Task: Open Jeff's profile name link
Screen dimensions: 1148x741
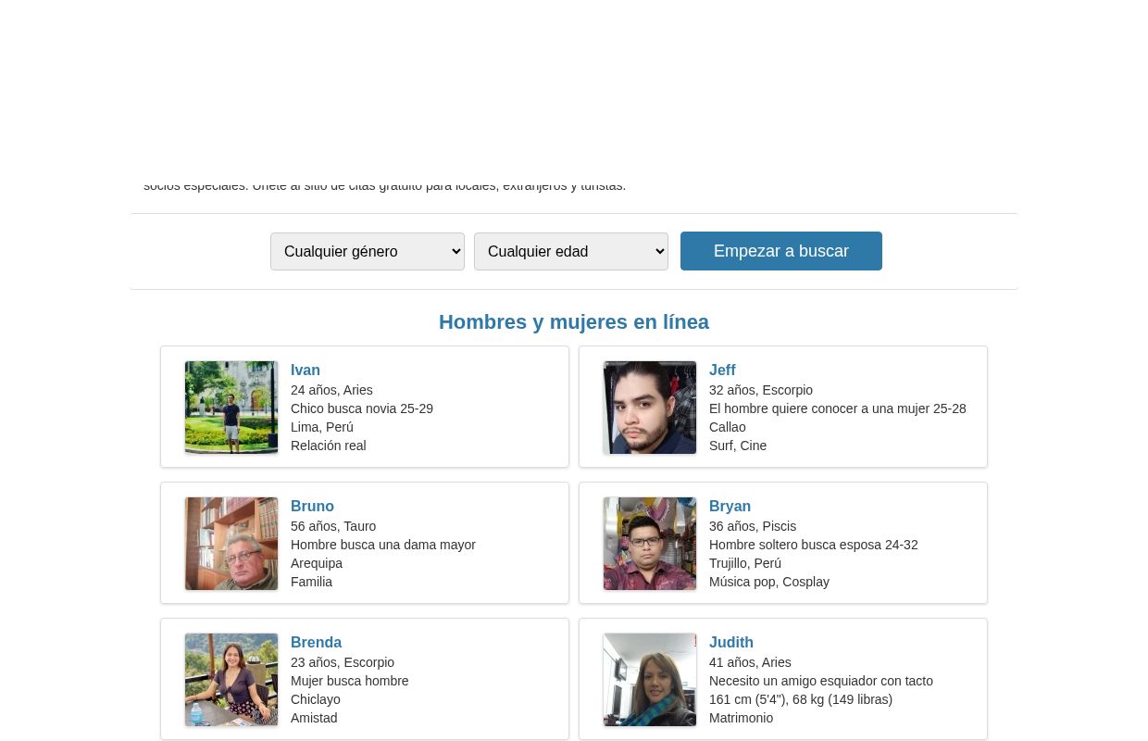Action: tap(722, 370)
